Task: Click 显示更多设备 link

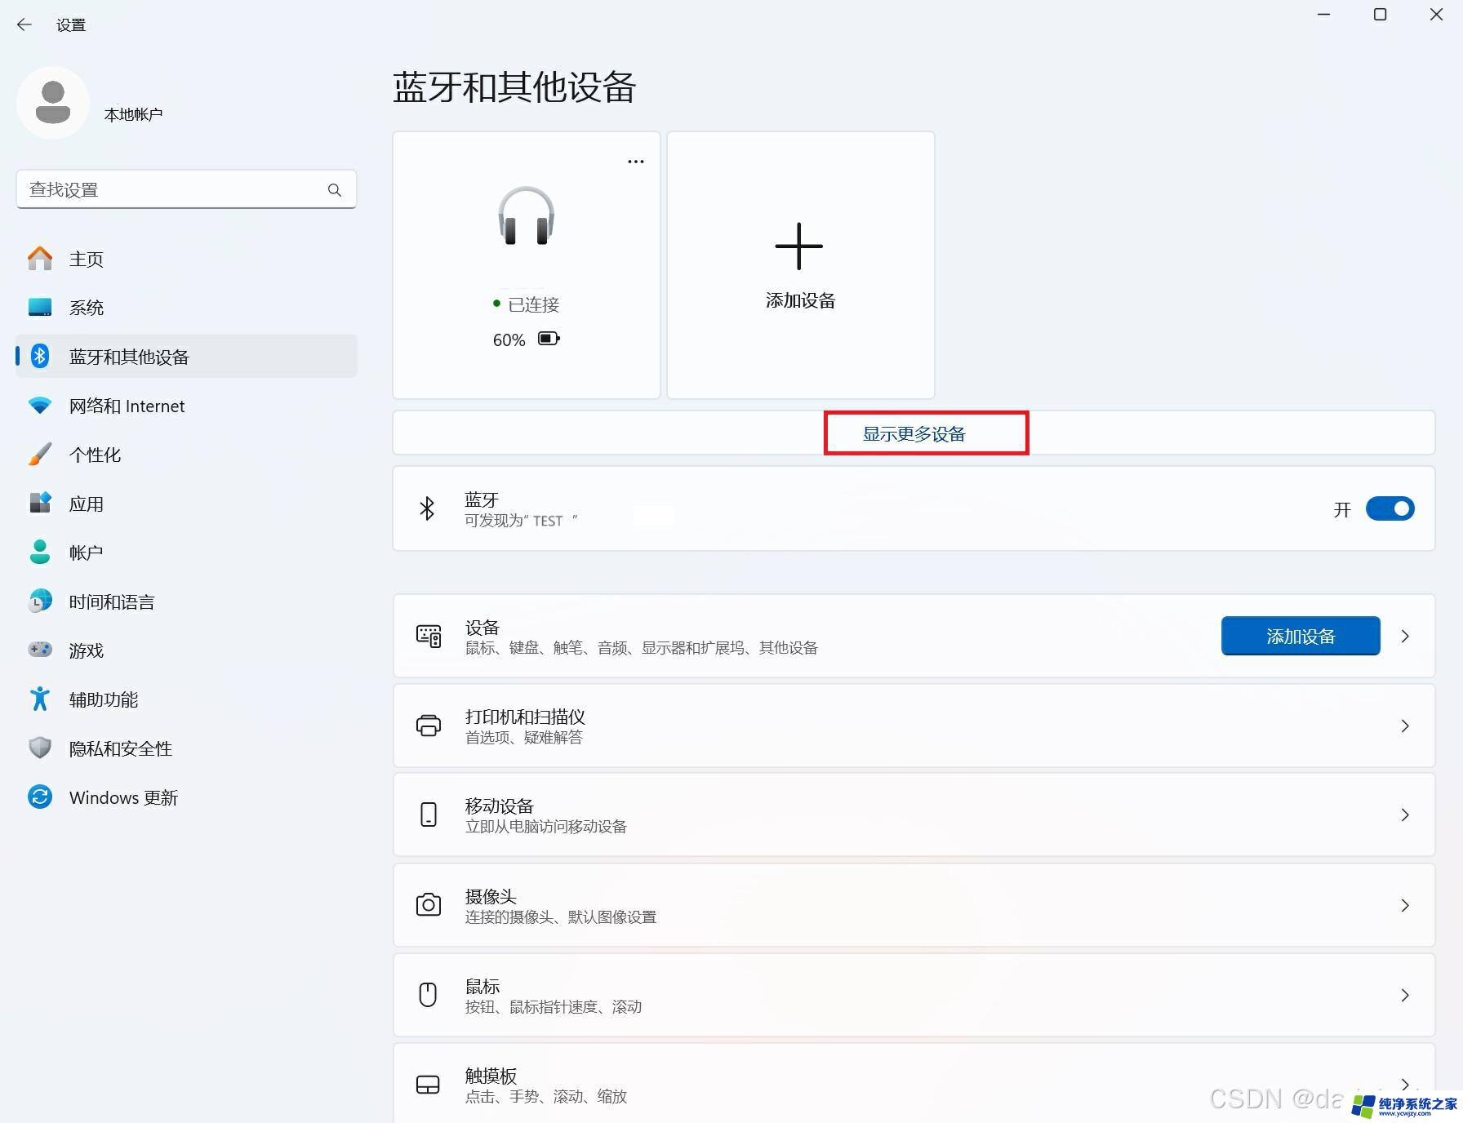Action: 914,433
